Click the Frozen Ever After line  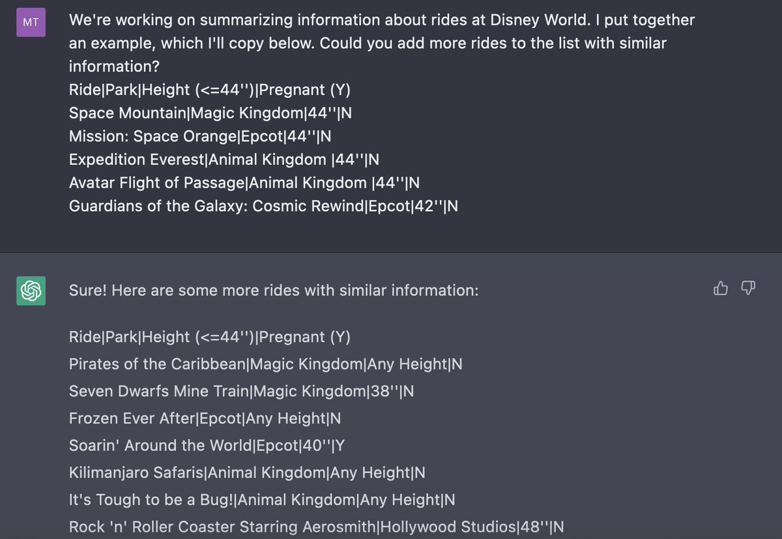tap(205, 418)
